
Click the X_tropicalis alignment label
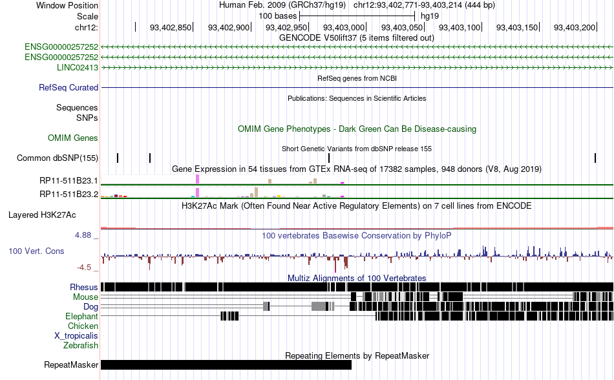[76, 336]
